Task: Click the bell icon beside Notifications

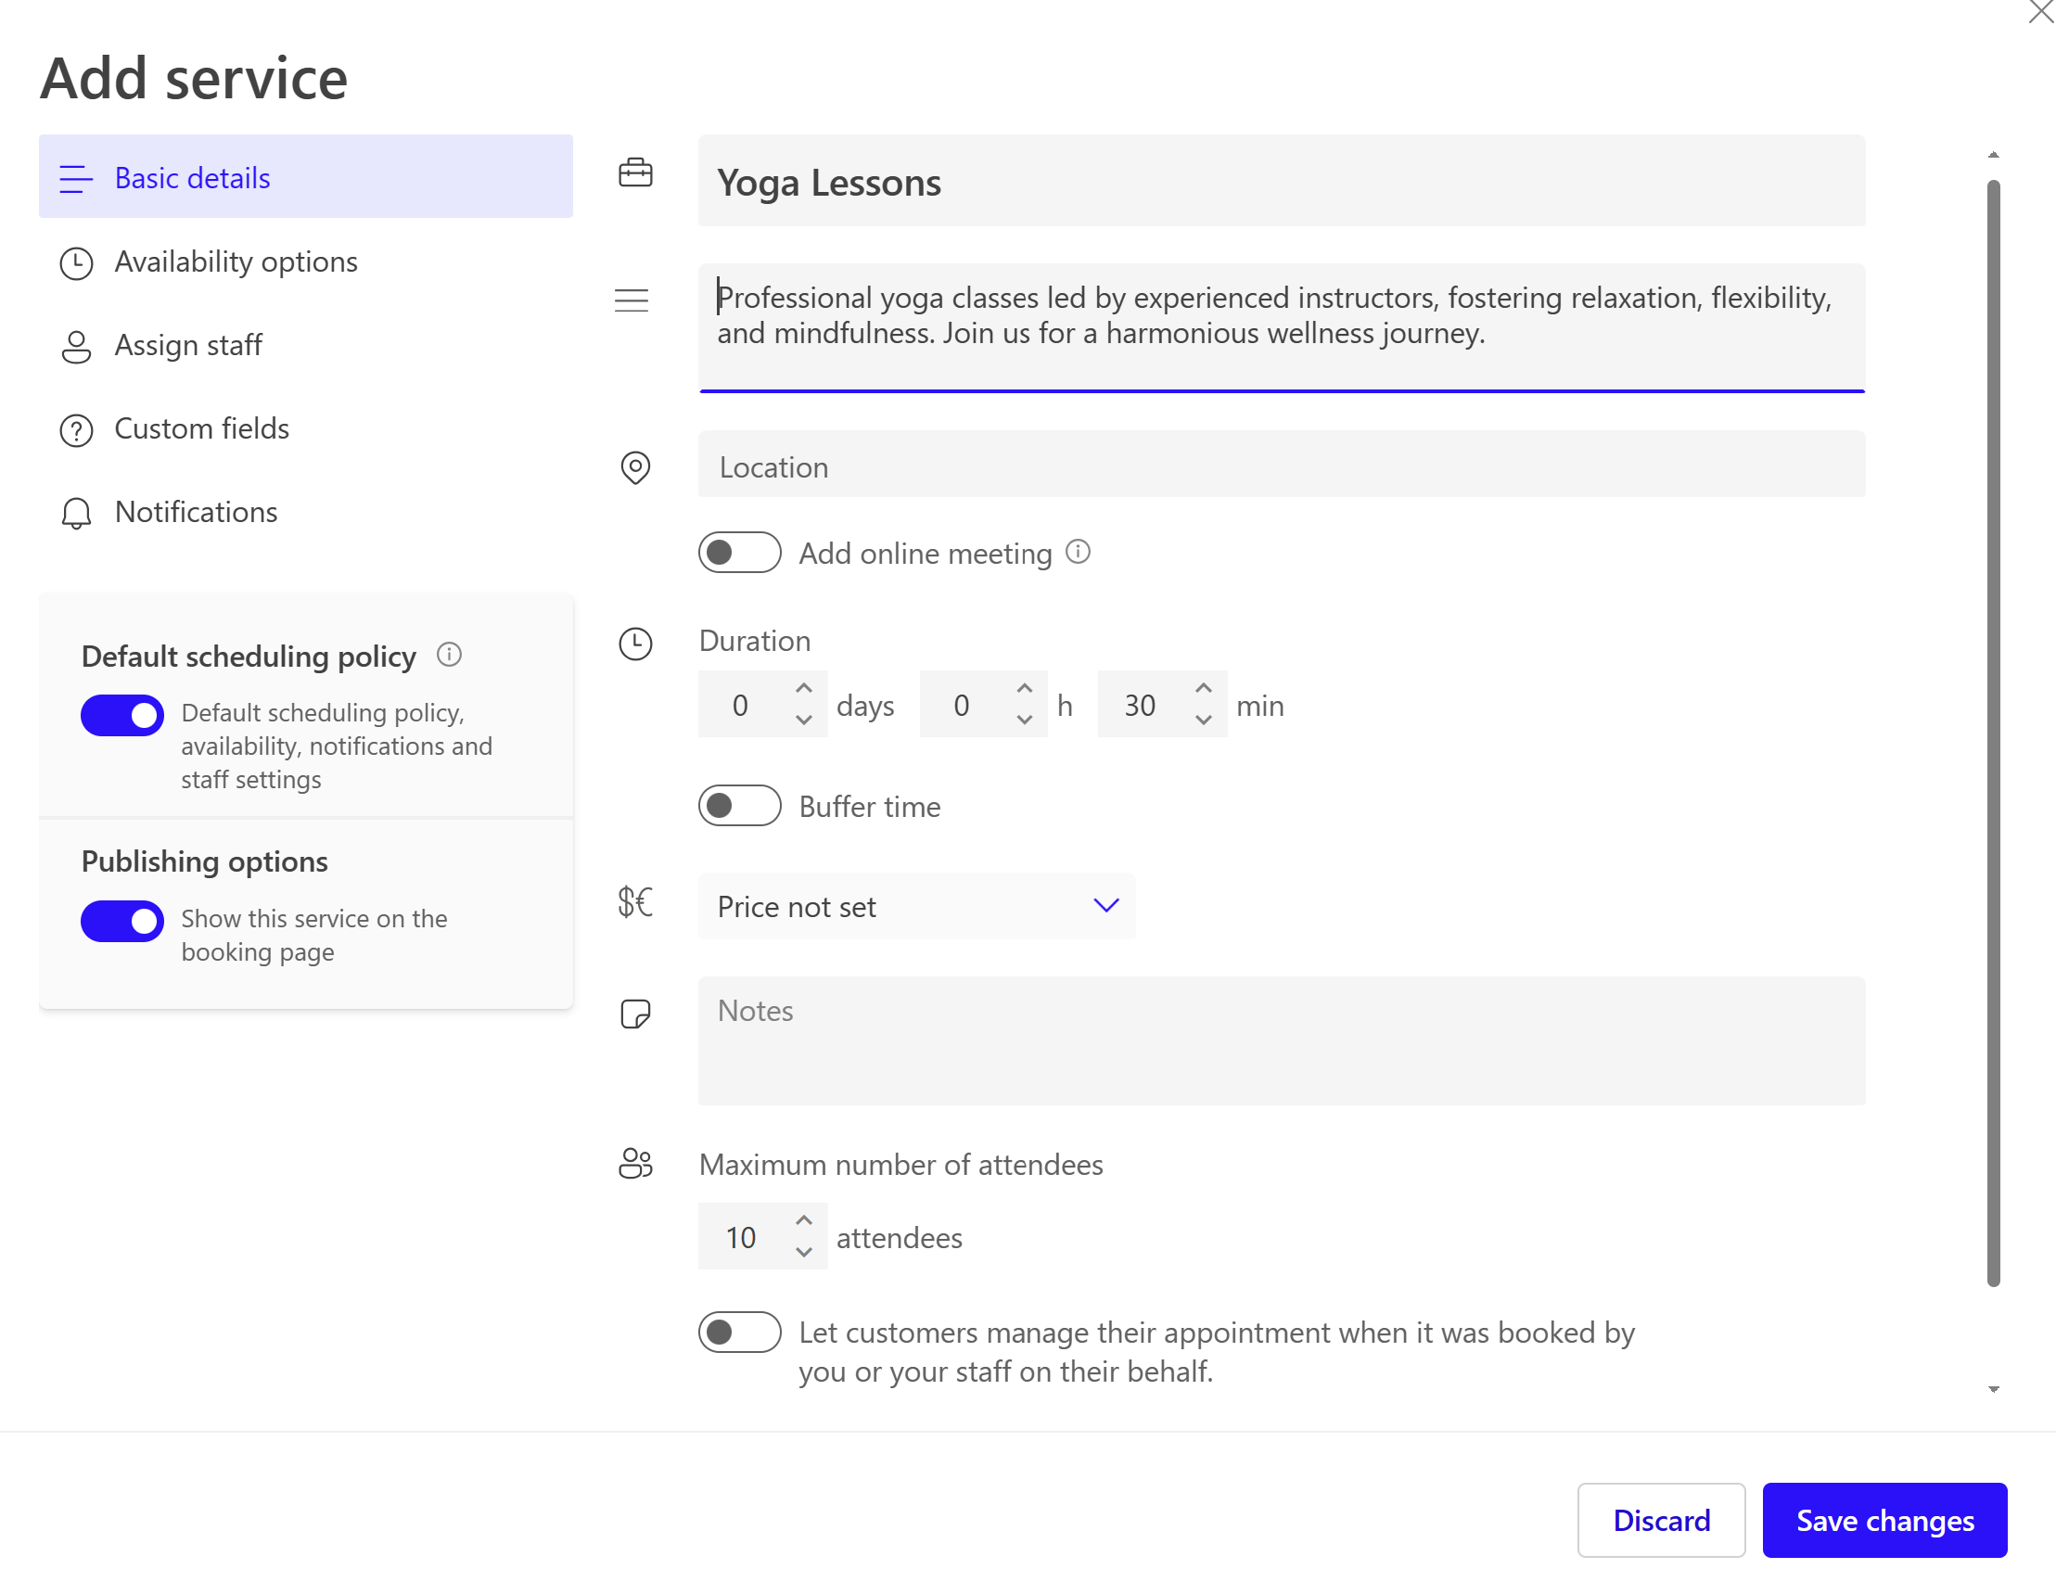Action: tap(75, 514)
